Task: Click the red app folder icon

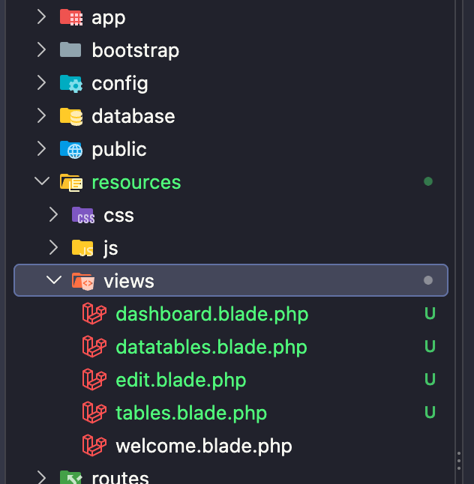Action: [71, 17]
